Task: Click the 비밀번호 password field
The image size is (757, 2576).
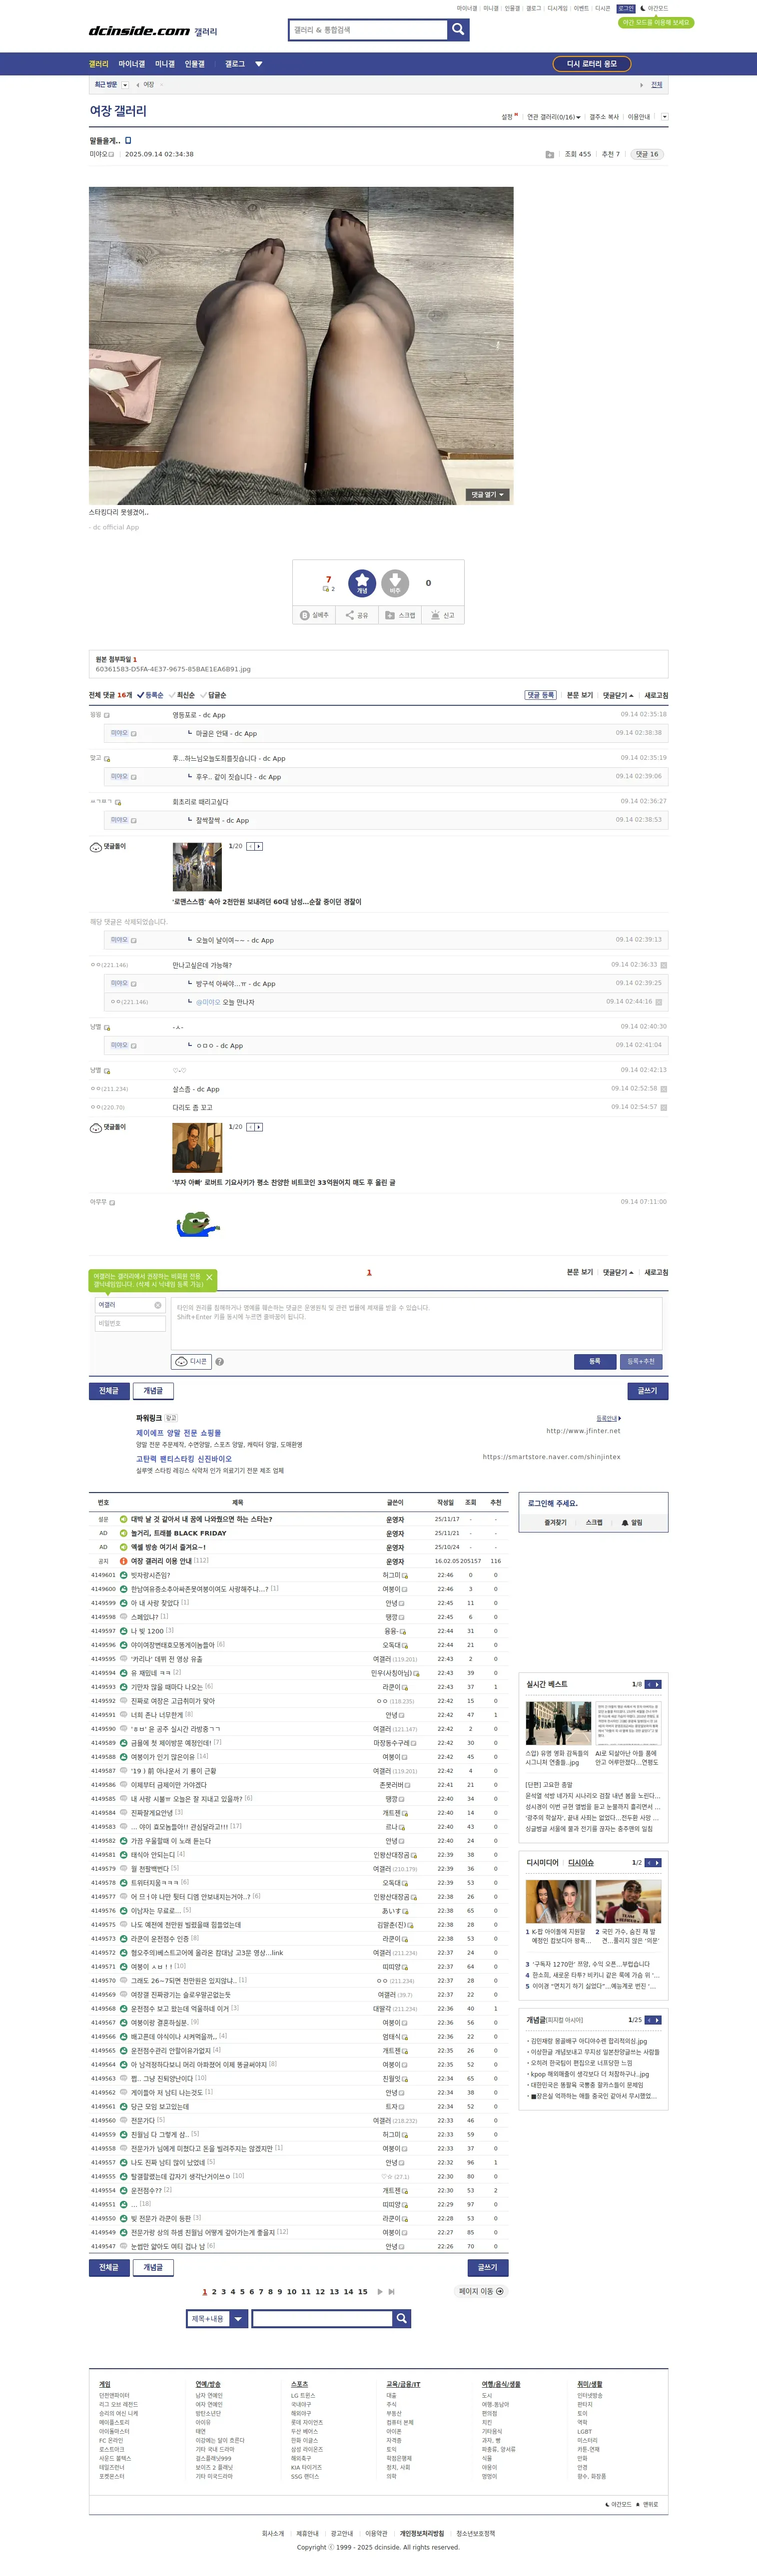Action: pos(130,1323)
